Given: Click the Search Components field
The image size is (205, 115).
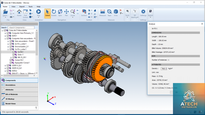Looking at the screenshot, I should [x=21, y=28].
